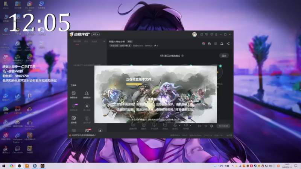Viewport: 301px width, 169px height.
Task: Download the 虚拟形象 tool
Action: click(87, 120)
